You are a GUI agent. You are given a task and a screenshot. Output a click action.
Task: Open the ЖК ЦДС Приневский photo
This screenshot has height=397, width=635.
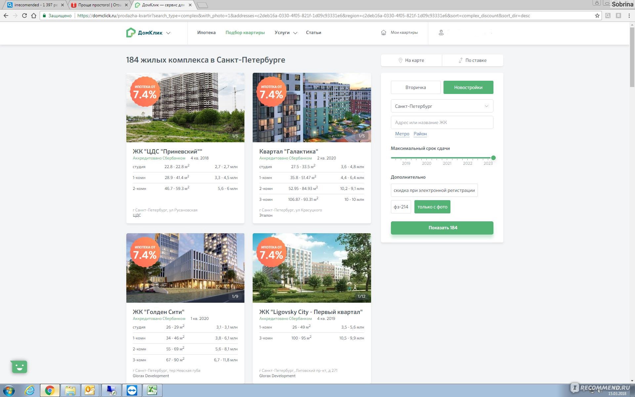[185, 108]
